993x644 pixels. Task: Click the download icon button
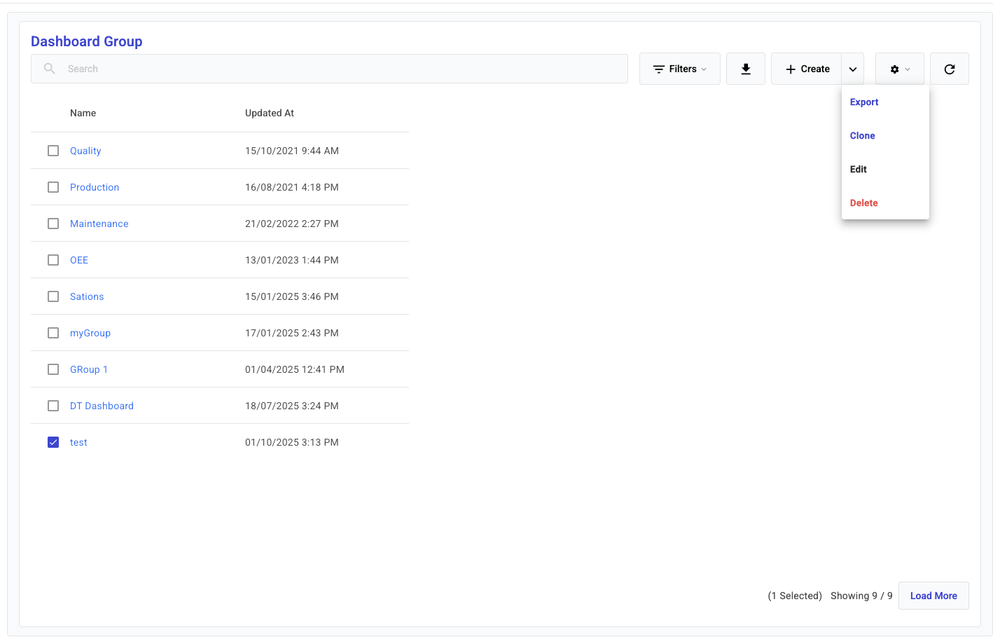pyautogui.click(x=745, y=69)
